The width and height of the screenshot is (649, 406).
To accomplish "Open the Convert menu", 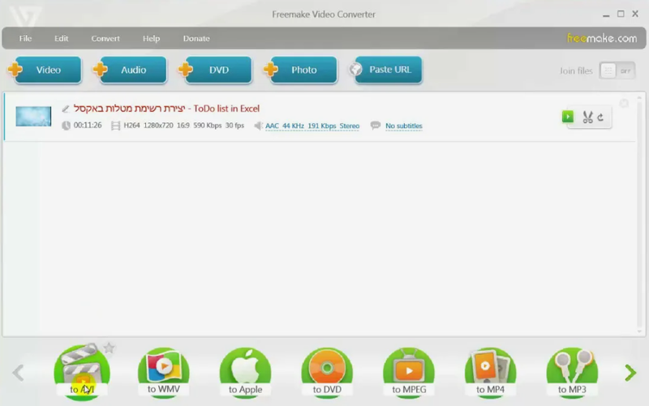I will click(x=105, y=38).
